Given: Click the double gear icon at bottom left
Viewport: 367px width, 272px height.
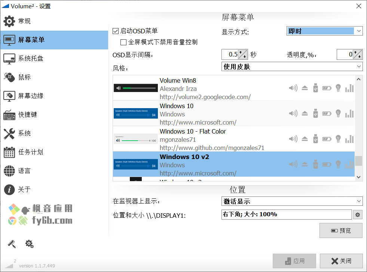Looking at the screenshot, I should coord(30,244).
